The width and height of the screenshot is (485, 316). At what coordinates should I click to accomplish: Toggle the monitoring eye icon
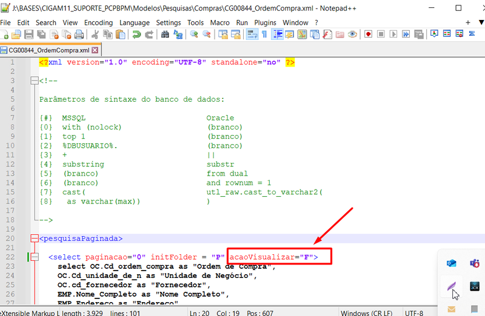[352, 35]
